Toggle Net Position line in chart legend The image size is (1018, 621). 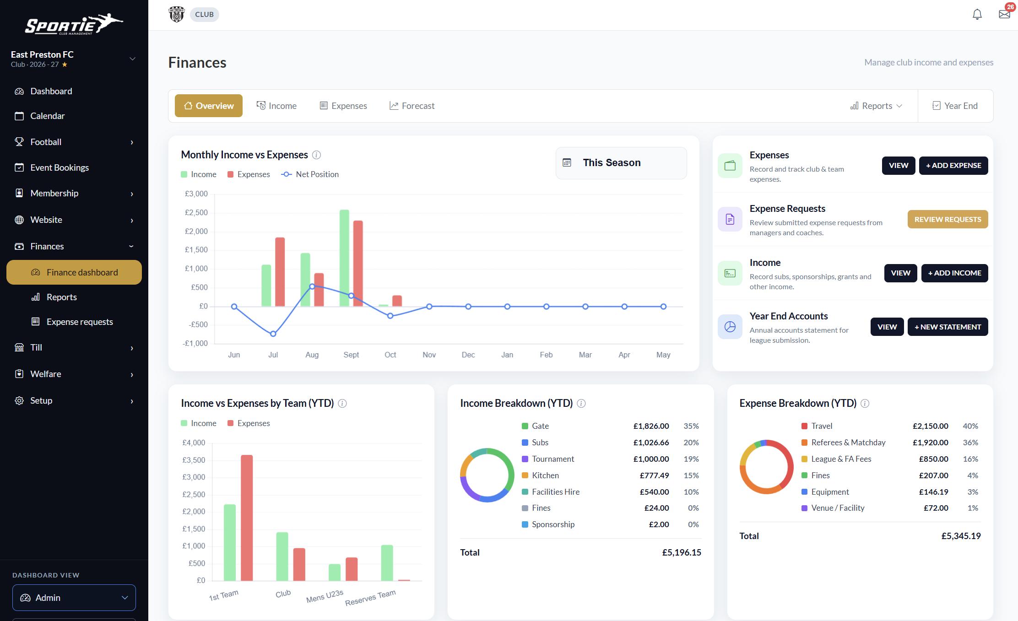tap(310, 174)
